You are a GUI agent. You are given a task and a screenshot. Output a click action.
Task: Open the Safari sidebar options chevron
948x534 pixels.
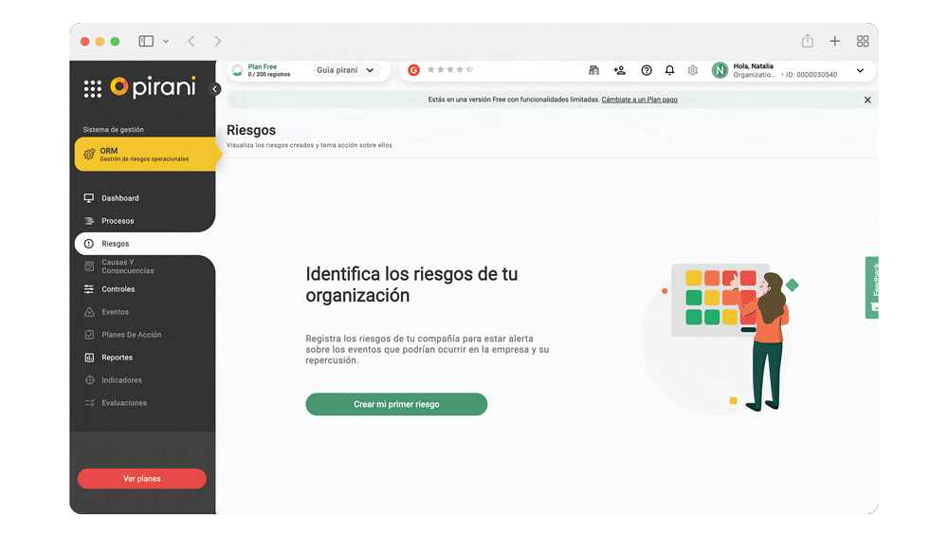166,42
